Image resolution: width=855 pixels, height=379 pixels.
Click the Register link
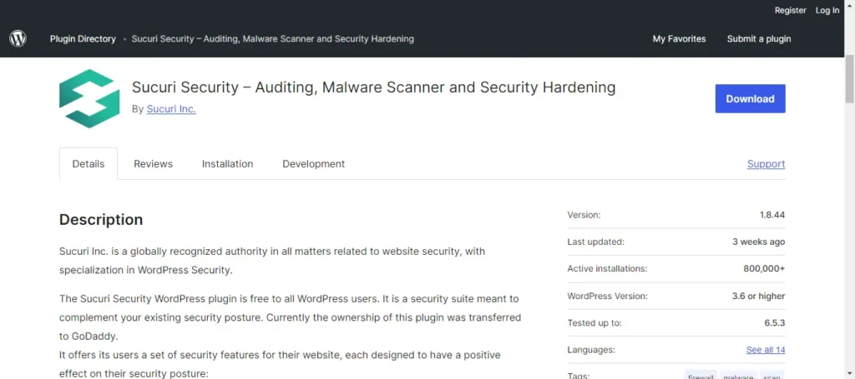click(x=790, y=10)
